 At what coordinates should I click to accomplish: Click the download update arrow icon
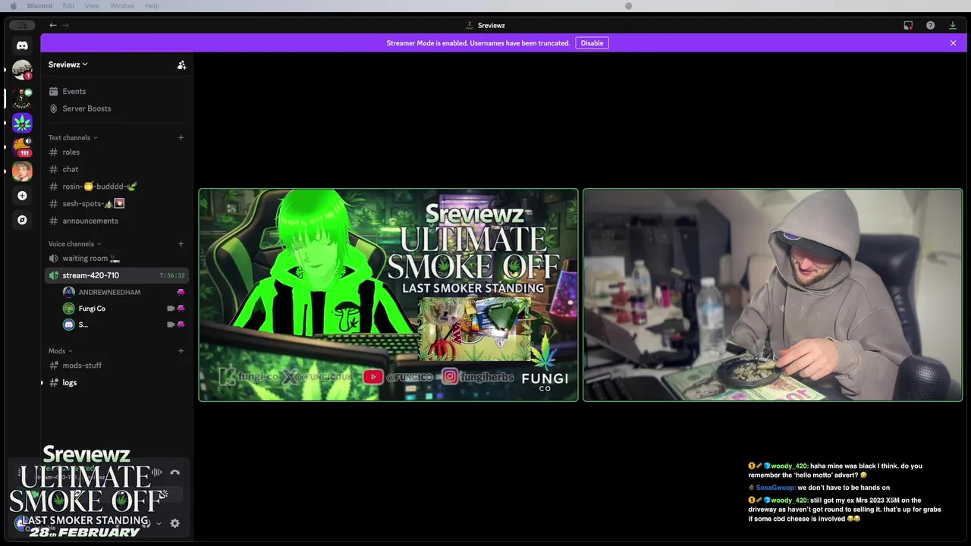pyautogui.click(x=953, y=25)
